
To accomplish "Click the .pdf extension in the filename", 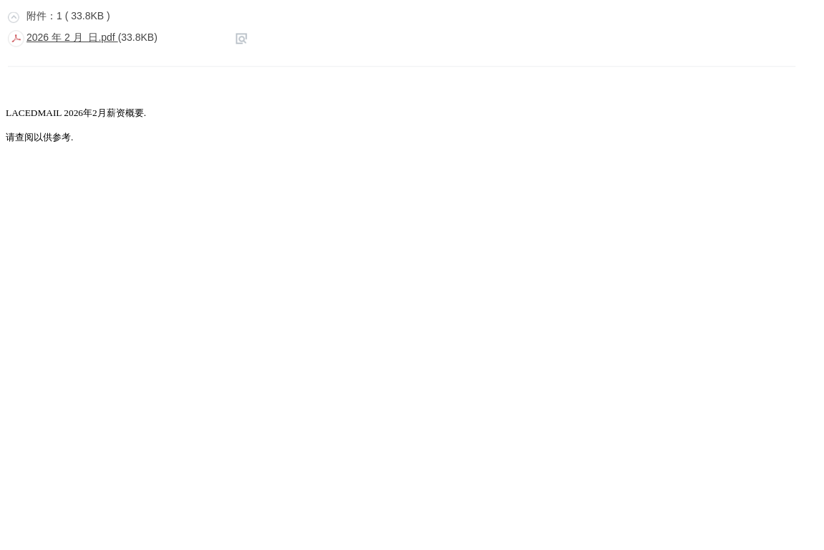I will 107,38.
